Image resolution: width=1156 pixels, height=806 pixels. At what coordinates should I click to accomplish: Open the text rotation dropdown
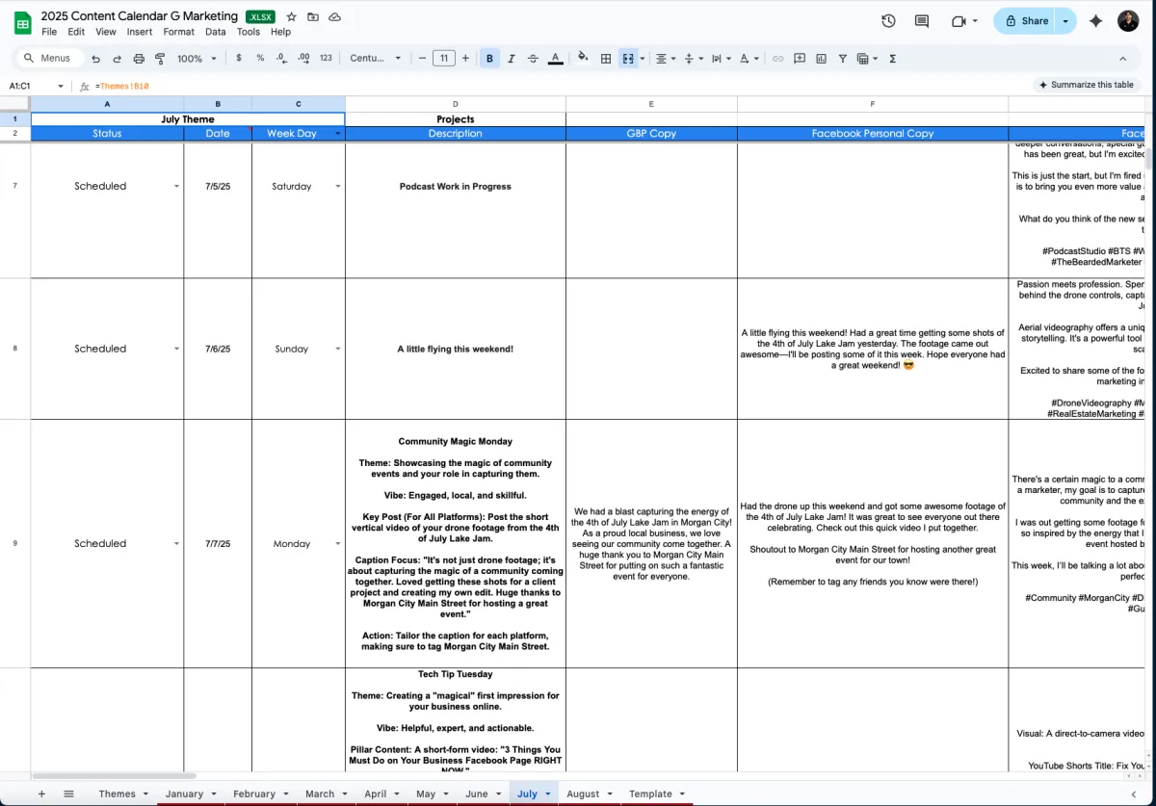coord(749,59)
